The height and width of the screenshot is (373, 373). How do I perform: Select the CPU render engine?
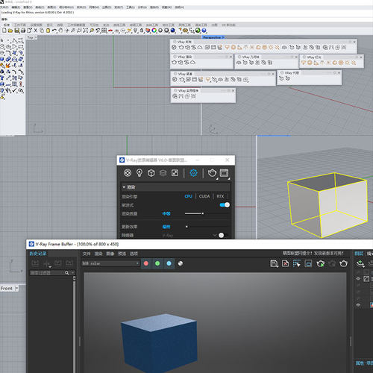(x=188, y=196)
